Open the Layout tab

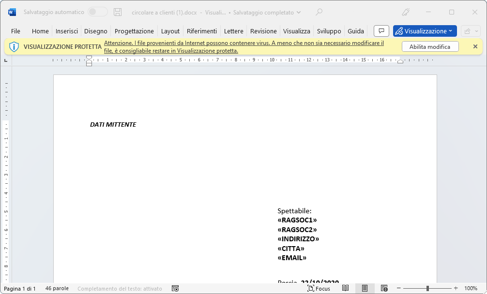pyautogui.click(x=170, y=31)
